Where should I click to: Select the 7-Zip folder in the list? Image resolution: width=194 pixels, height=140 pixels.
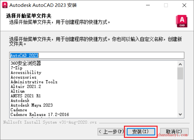pyautogui.click(x=17, y=68)
